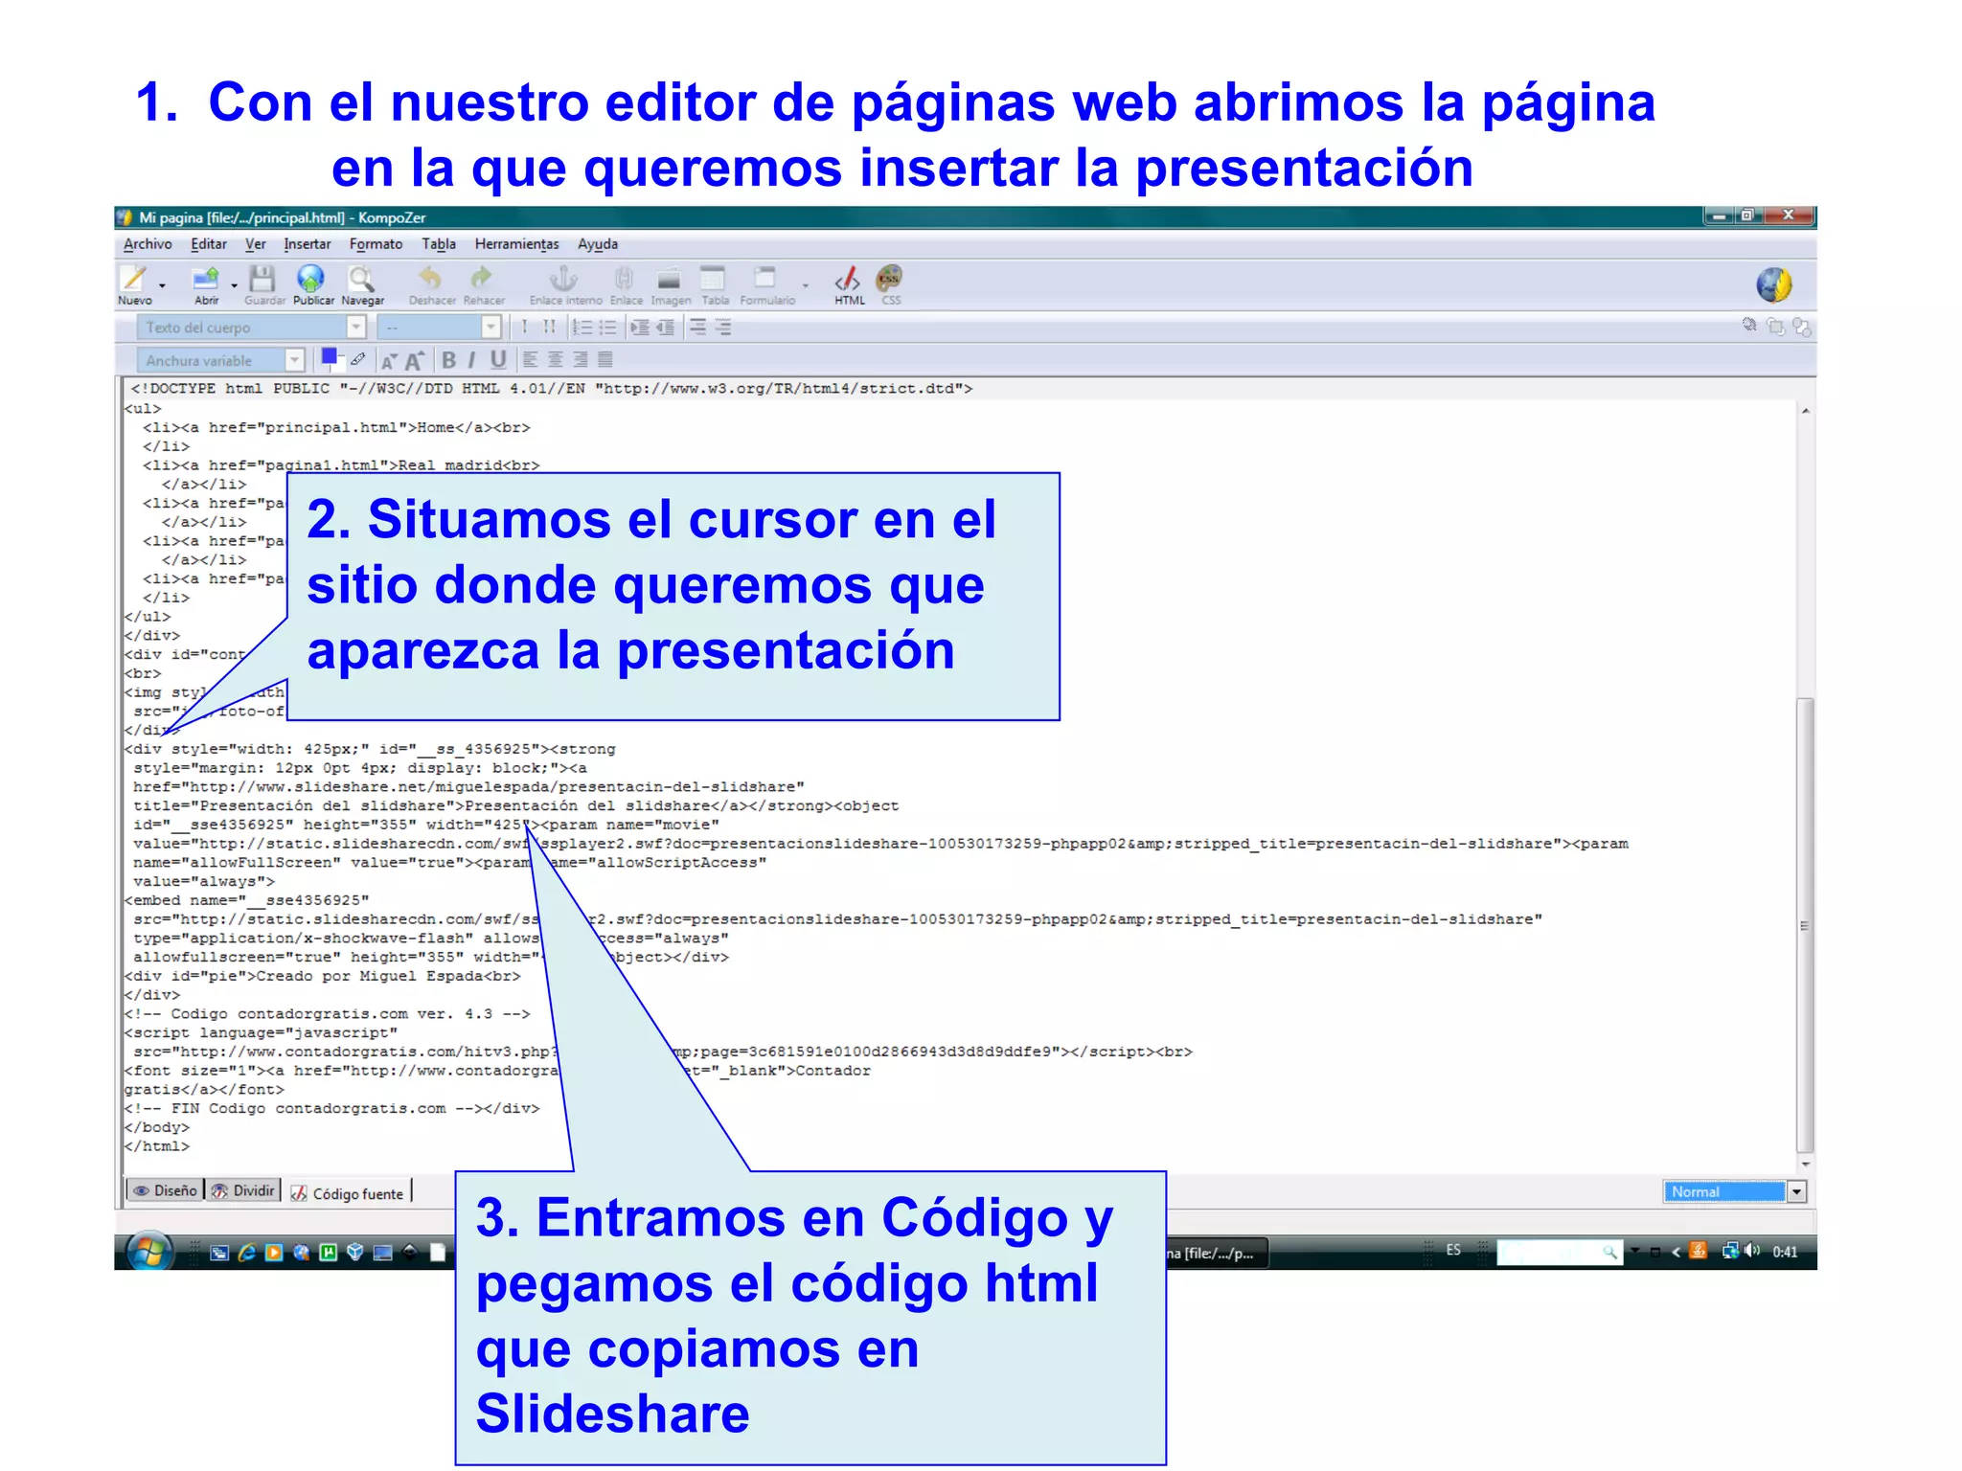Click the Guardar save icon

tap(262, 279)
